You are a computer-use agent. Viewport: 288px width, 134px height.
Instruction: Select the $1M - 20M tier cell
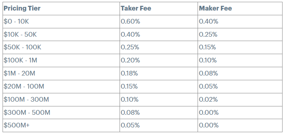point(61,73)
